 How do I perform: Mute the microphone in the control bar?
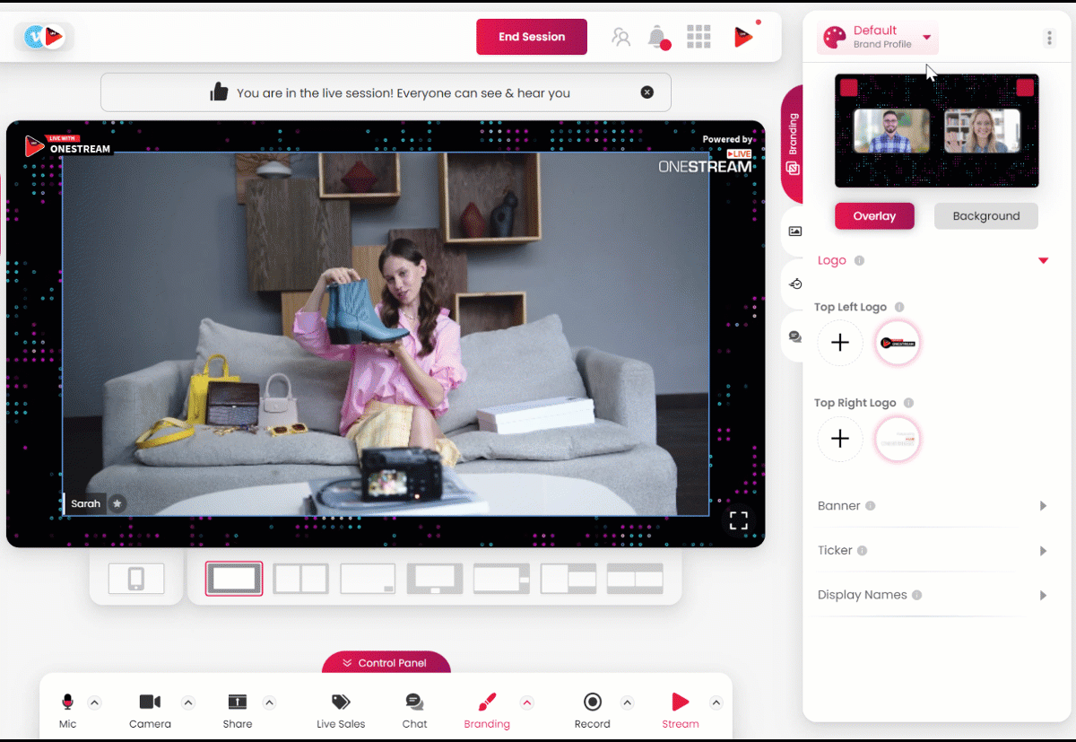(67, 703)
